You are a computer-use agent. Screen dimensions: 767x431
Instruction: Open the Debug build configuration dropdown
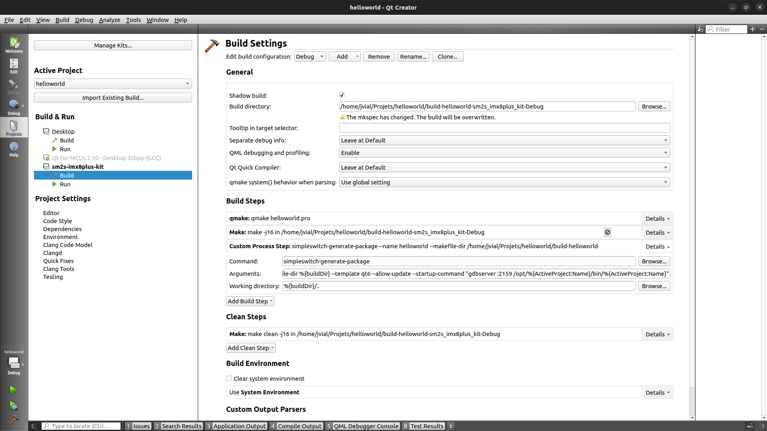click(310, 57)
